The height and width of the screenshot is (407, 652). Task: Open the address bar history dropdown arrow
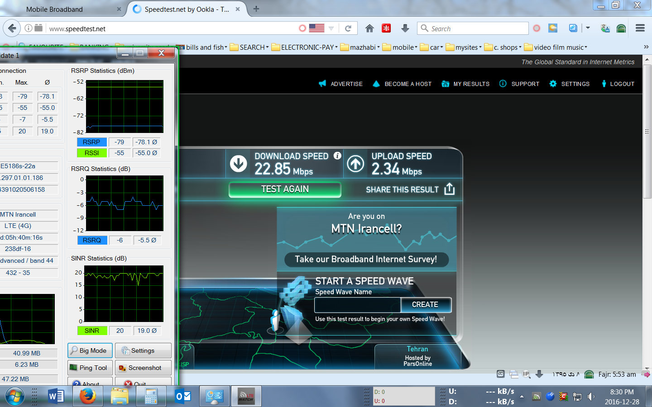coord(331,28)
